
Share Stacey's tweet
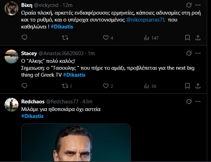coord(198,86)
